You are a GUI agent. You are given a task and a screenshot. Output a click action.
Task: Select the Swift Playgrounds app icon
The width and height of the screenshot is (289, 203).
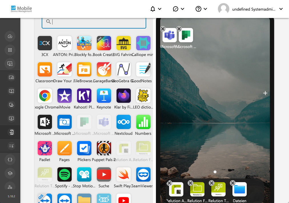coord(124,174)
